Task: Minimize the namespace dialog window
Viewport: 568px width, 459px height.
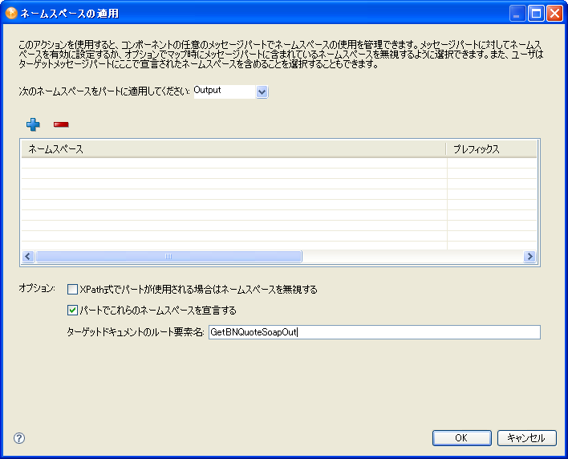Action: tap(517, 14)
